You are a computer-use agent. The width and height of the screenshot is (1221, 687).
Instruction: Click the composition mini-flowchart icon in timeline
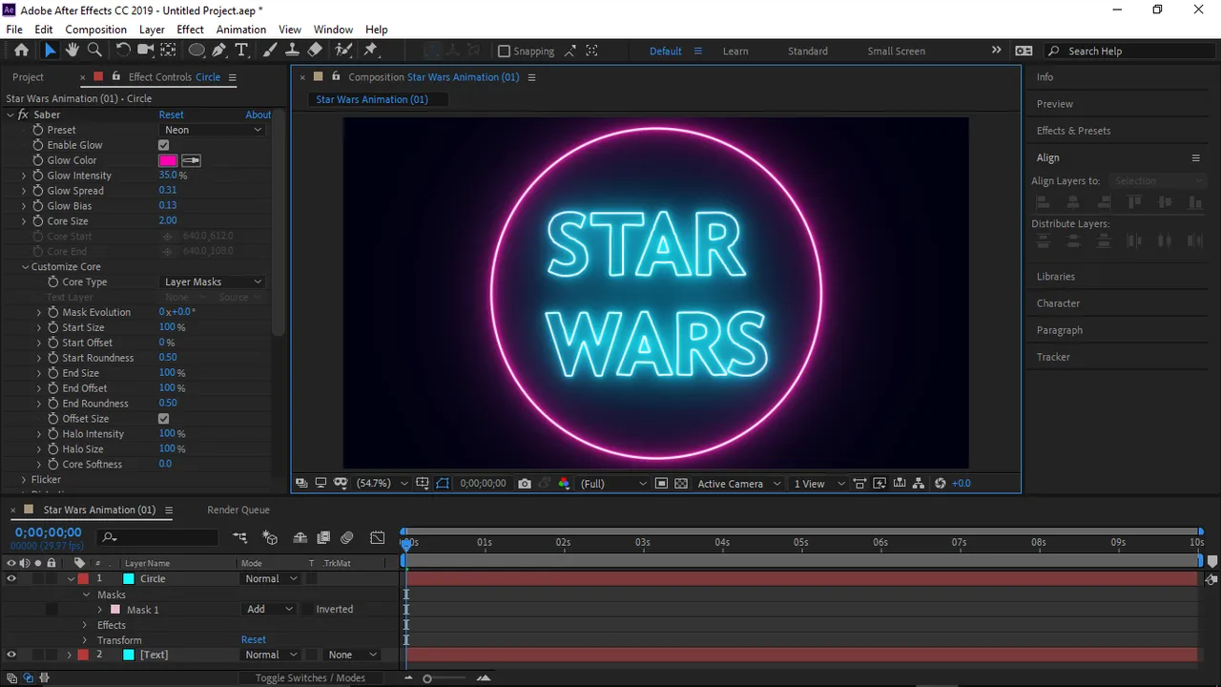239,538
